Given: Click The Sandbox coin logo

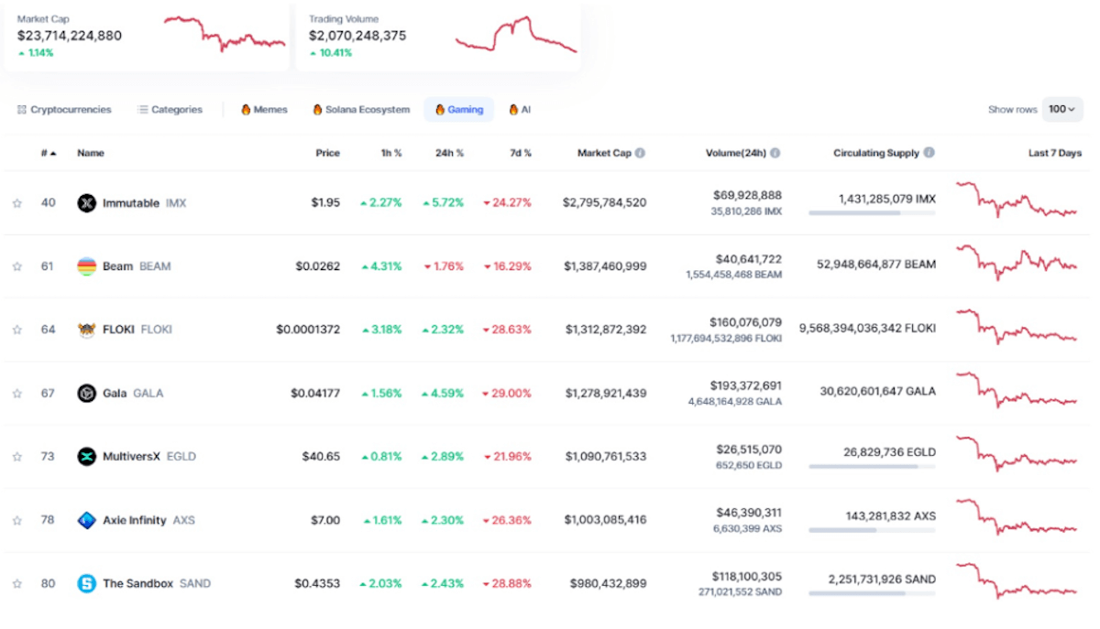Looking at the screenshot, I should point(86,583).
